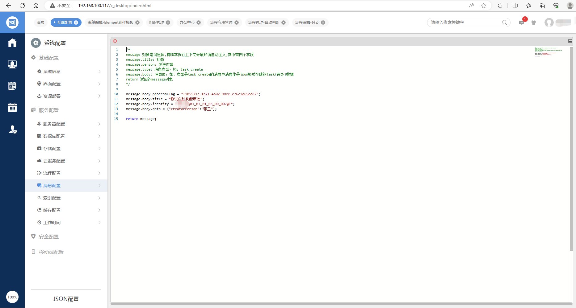Close the 流程应用管理 tab
The image size is (576, 308).
237,23
